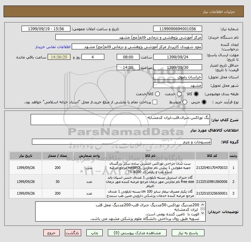This screenshot has height=242, width=251.
Task: Click unit ست in row 1
Action: coord(89,168)
